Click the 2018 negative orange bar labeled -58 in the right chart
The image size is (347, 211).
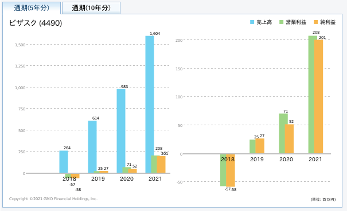[231, 170]
